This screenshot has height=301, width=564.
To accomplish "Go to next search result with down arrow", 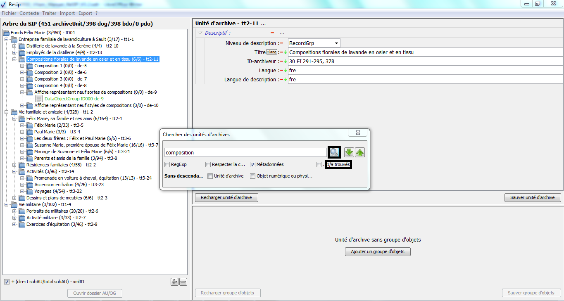I will tap(349, 152).
